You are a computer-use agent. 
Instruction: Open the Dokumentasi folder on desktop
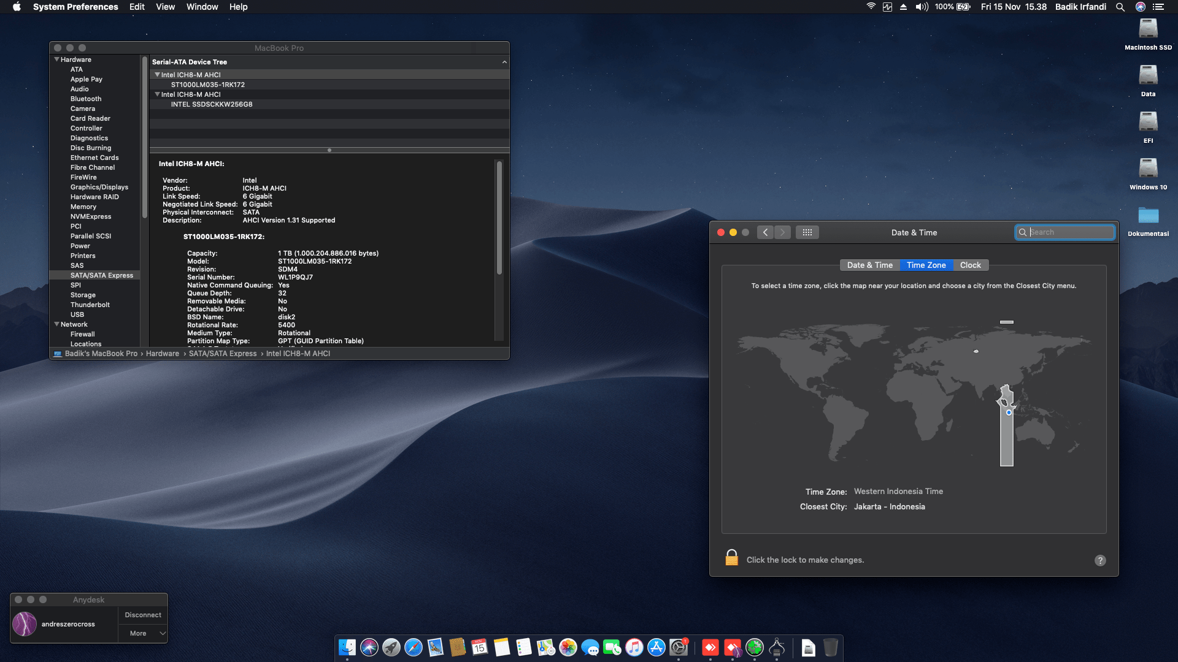click(x=1148, y=216)
